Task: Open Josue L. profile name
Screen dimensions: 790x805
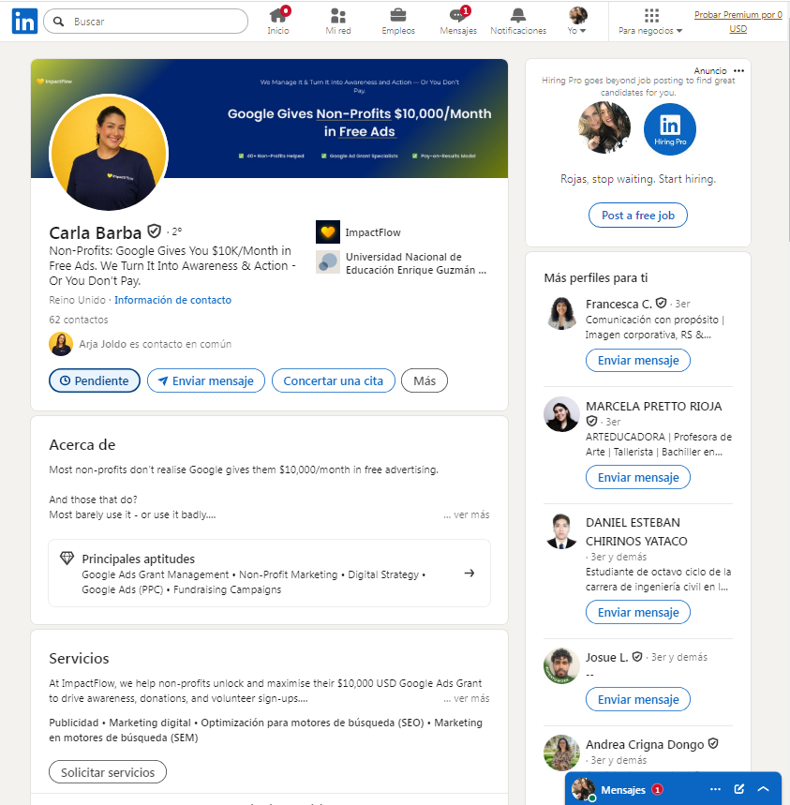Action: pos(607,657)
